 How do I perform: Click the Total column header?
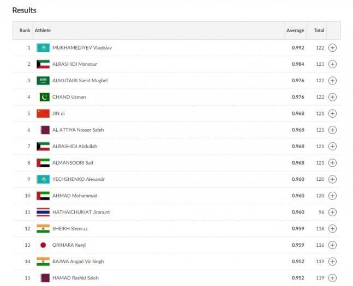pos(319,31)
